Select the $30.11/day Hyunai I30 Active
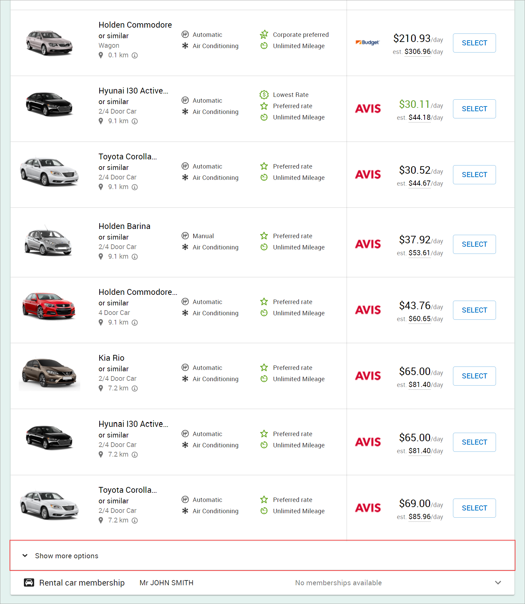Screen dimensions: 525x604 (x=474, y=109)
